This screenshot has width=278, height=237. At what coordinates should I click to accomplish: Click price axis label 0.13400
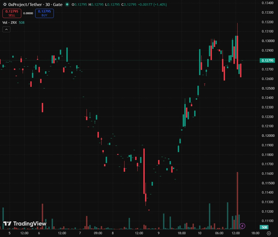tap(268, 3)
